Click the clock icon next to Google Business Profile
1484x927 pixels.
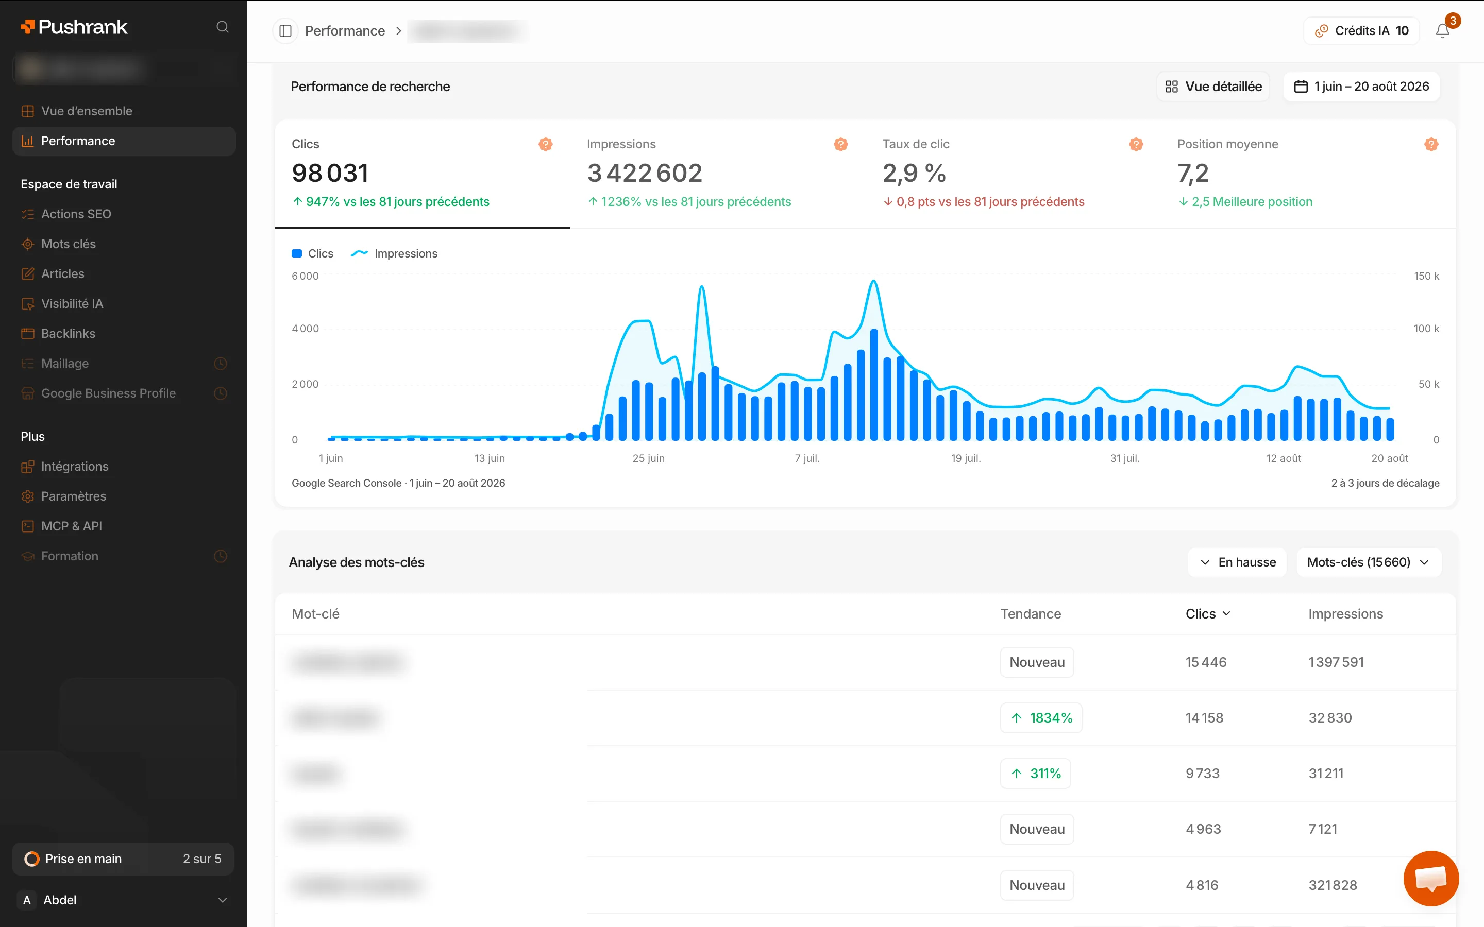tap(221, 393)
